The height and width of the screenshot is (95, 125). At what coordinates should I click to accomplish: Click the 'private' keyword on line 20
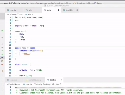click(x=23, y=70)
